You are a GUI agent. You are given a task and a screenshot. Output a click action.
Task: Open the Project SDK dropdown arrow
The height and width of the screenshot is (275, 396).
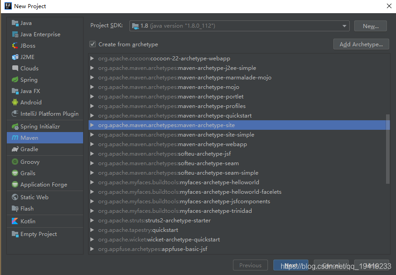coord(344,26)
